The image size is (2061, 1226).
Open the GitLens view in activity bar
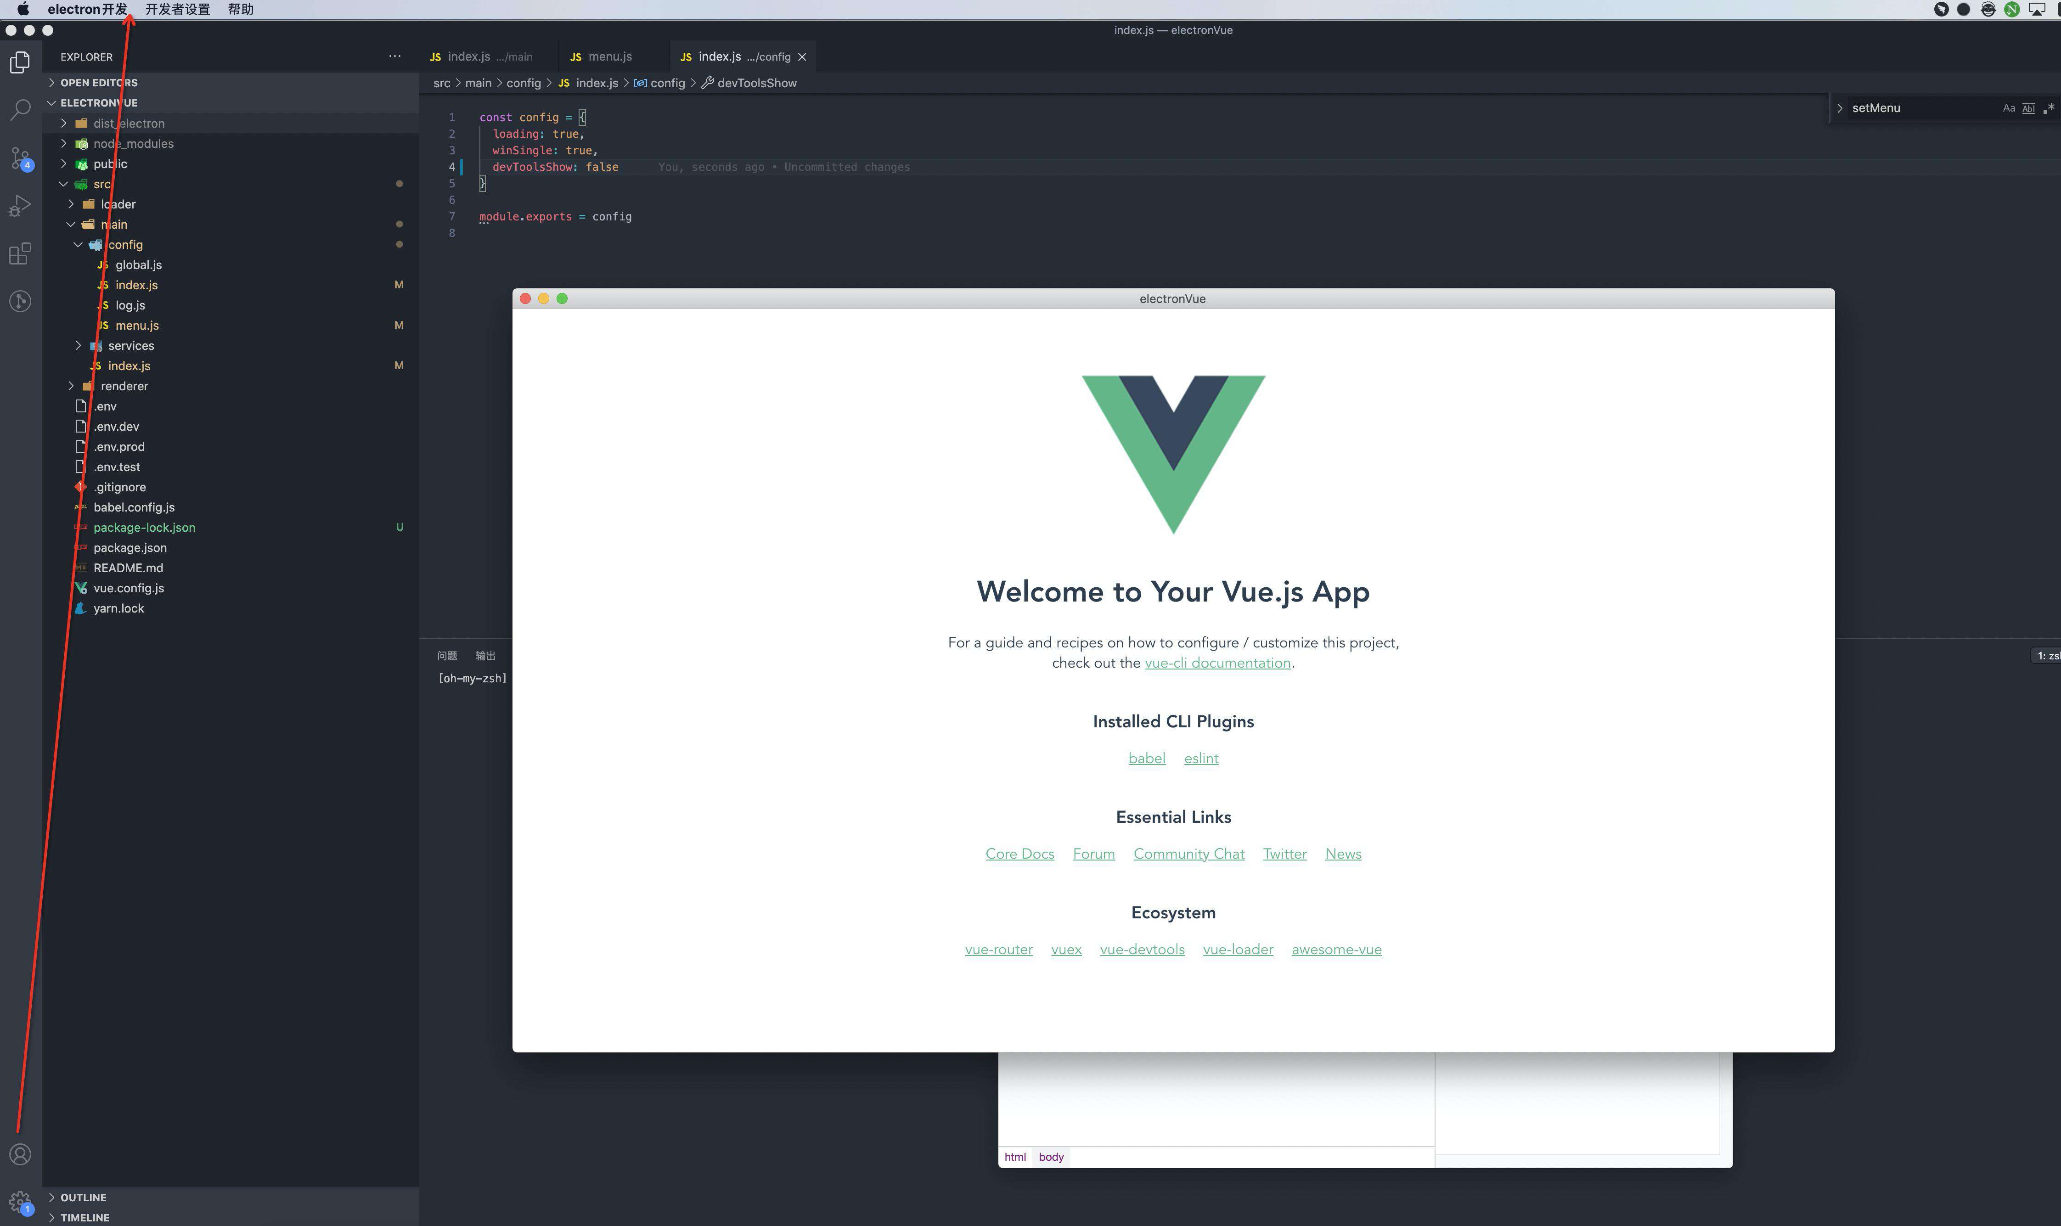[x=20, y=301]
